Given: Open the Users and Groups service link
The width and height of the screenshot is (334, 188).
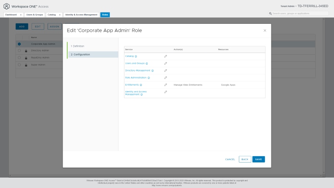Looking at the screenshot, I should pyautogui.click(x=135, y=64).
